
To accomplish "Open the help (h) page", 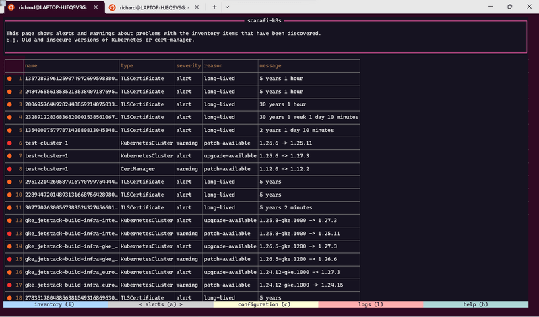I will [476, 304].
